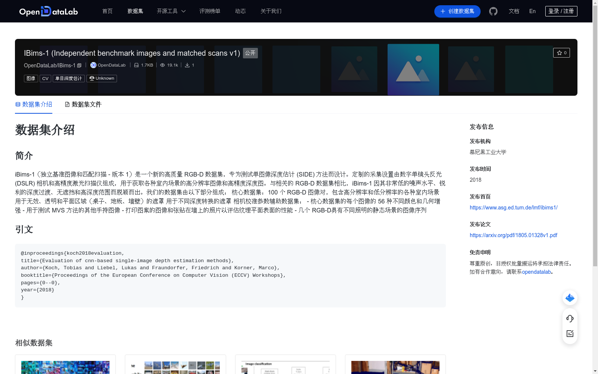Switch language to En
Viewport: 598px width, 374px height.
(x=533, y=11)
